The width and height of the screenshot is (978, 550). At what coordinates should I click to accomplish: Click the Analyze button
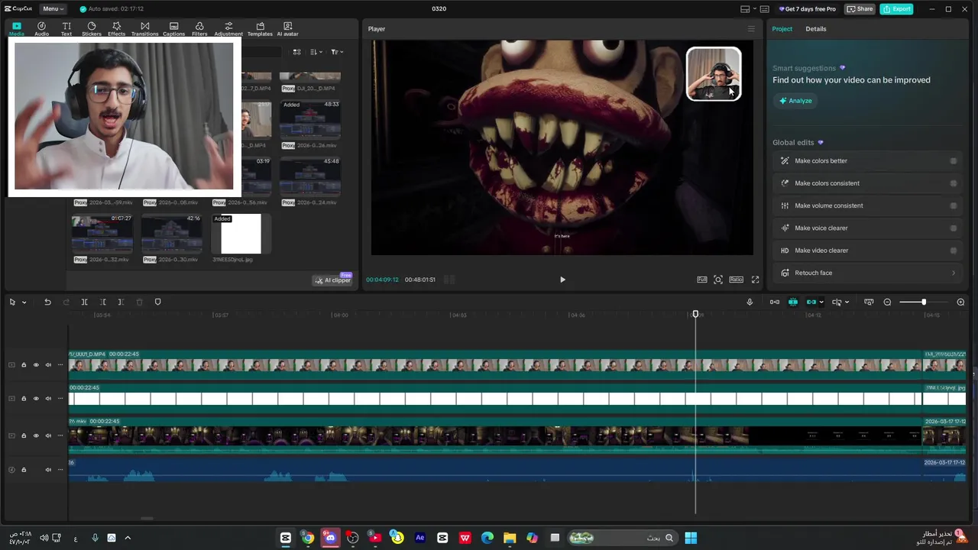[795, 101]
